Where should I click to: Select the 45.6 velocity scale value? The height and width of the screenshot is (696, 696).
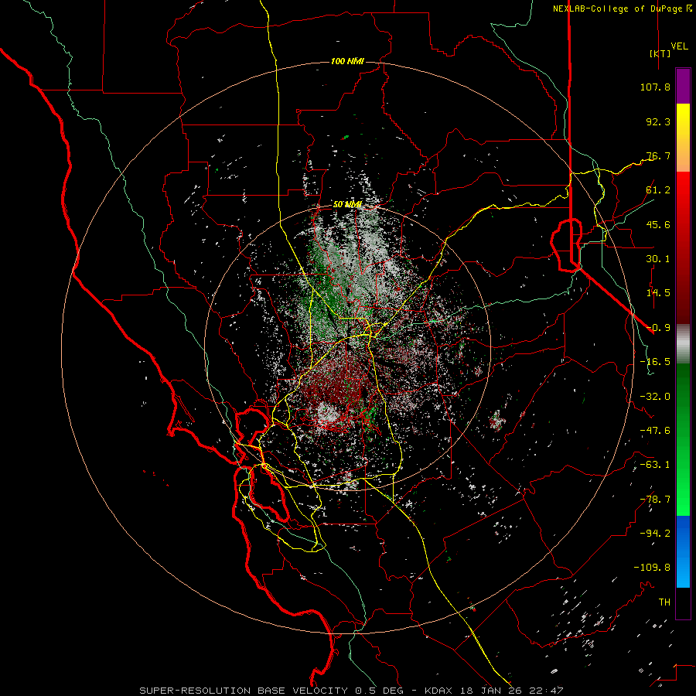click(658, 224)
